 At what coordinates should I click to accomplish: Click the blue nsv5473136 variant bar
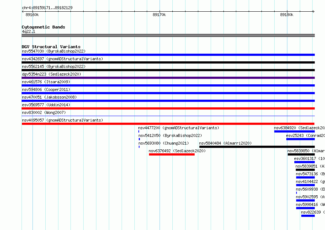point(306,177)
